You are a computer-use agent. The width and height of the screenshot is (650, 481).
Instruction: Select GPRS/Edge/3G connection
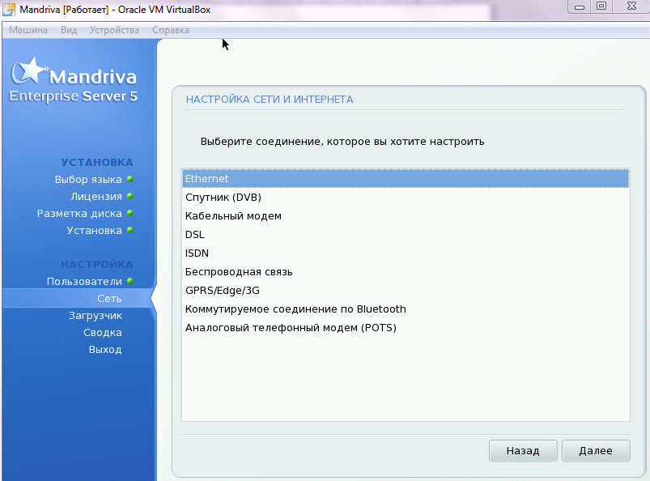pos(406,290)
